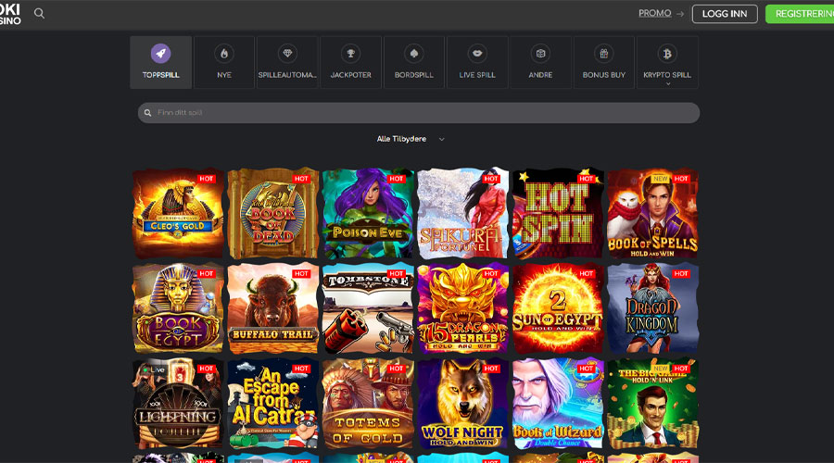Image resolution: width=834 pixels, height=463 pixels.
Task: Launch the Poison Eve game
Action: (x=368, y=214)
